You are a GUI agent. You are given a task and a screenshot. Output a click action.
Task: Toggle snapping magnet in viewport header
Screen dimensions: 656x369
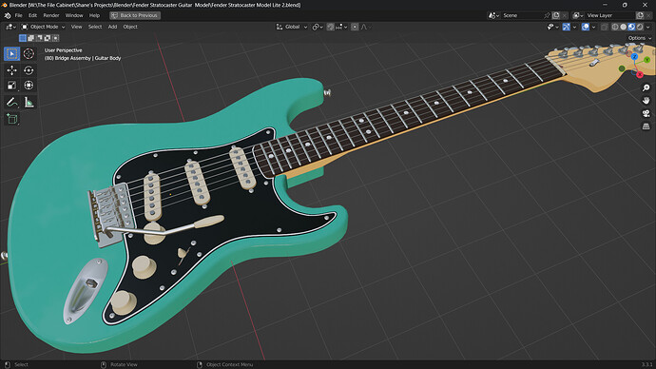point(331,27)
